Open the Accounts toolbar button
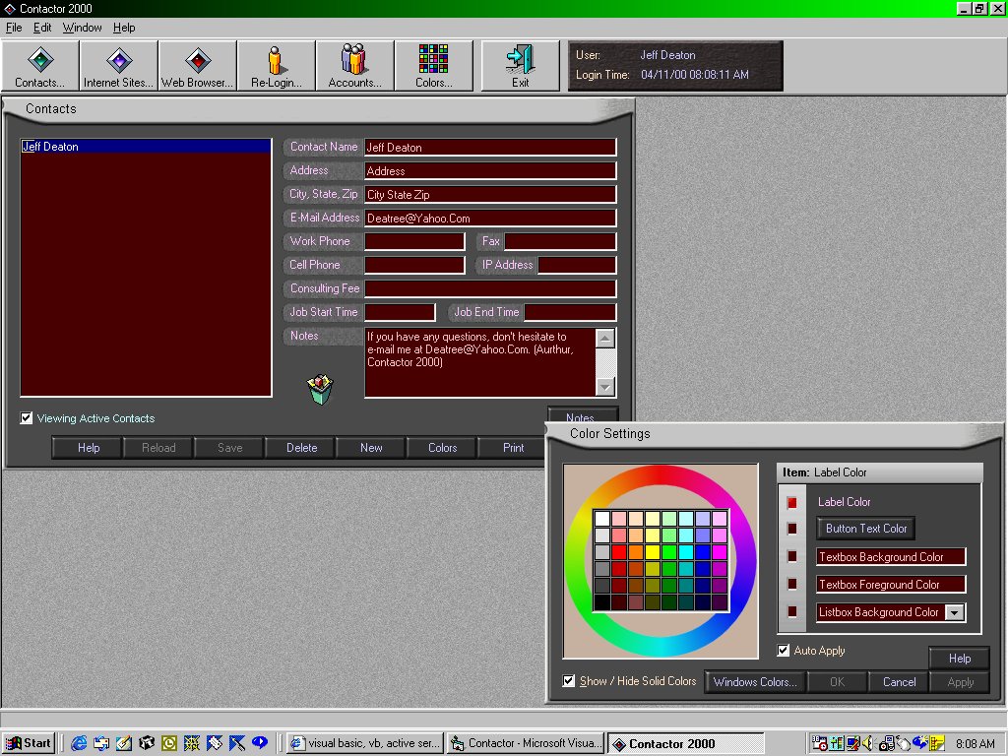 tap(354, 66)
